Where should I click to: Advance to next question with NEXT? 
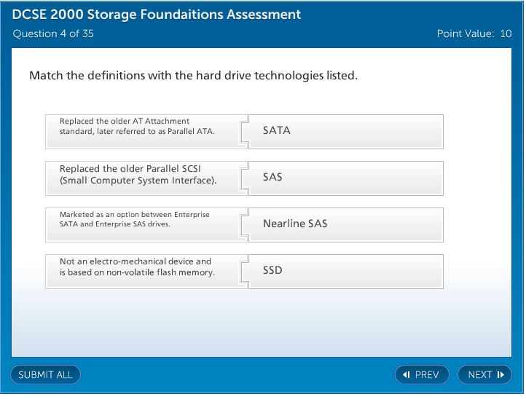[484, 374]
